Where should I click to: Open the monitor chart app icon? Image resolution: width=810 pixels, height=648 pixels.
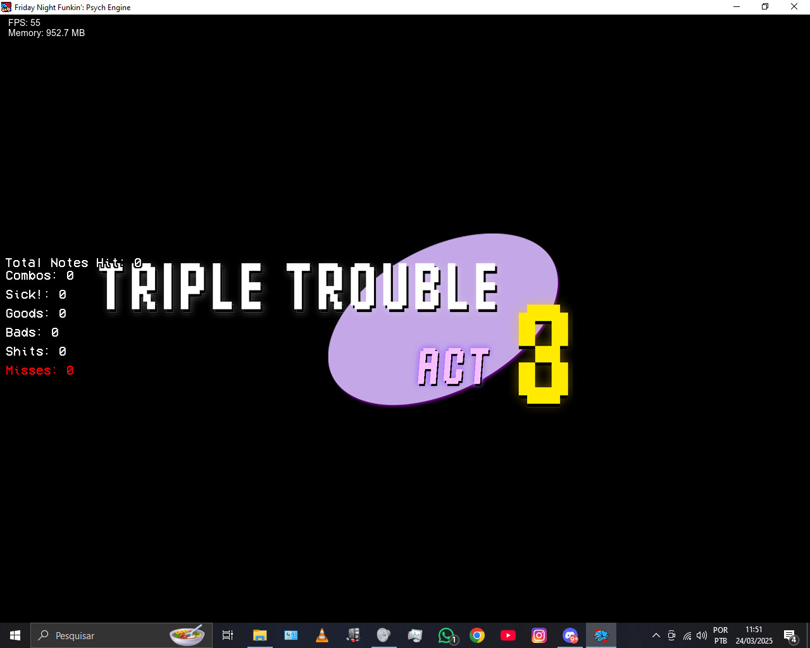click(x=415, y=635)
